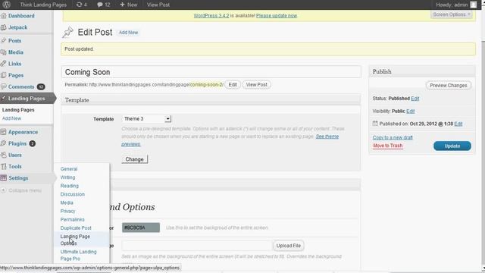Open Permalinks in the Settings flyout
The height and width of the screenshot is (273, 485).
73,219
